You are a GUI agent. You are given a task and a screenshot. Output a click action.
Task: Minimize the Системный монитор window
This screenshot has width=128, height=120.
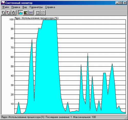pyautogui.click(x=117, y=3)
